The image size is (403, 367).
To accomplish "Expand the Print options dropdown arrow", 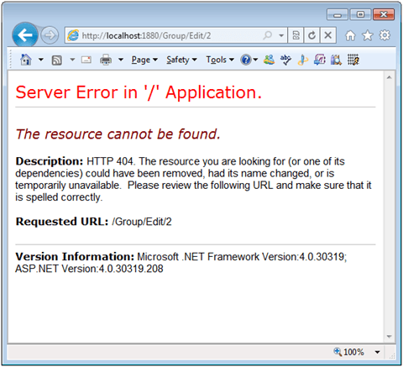I will tap(121, 60).
